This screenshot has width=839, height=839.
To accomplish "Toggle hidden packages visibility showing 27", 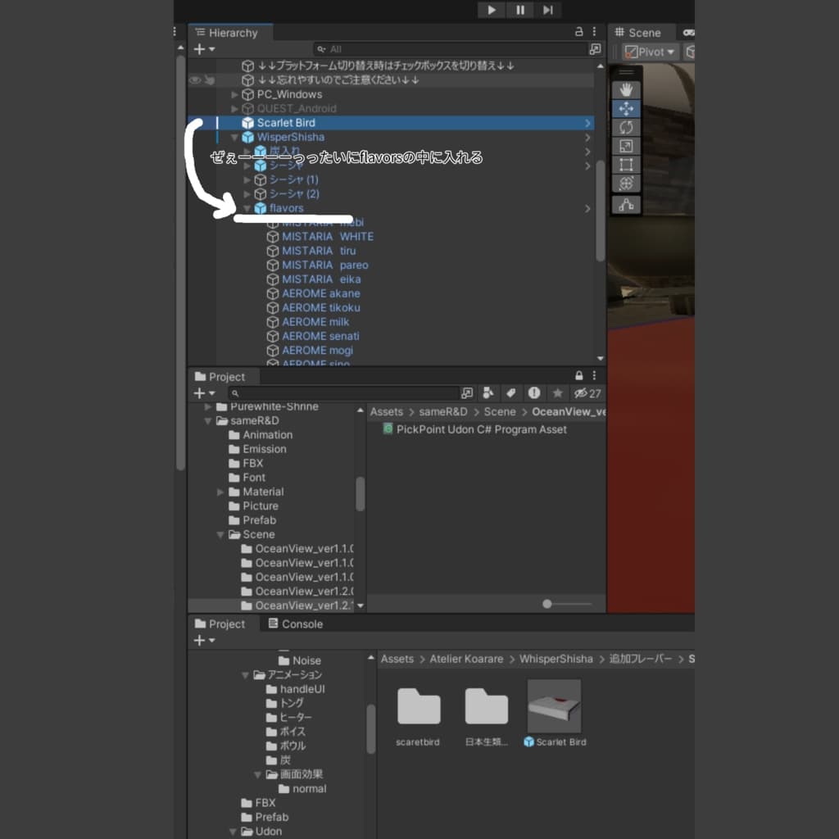I will (587, 393).
